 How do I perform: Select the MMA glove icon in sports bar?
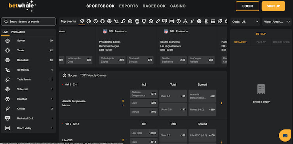coord(144,21)
